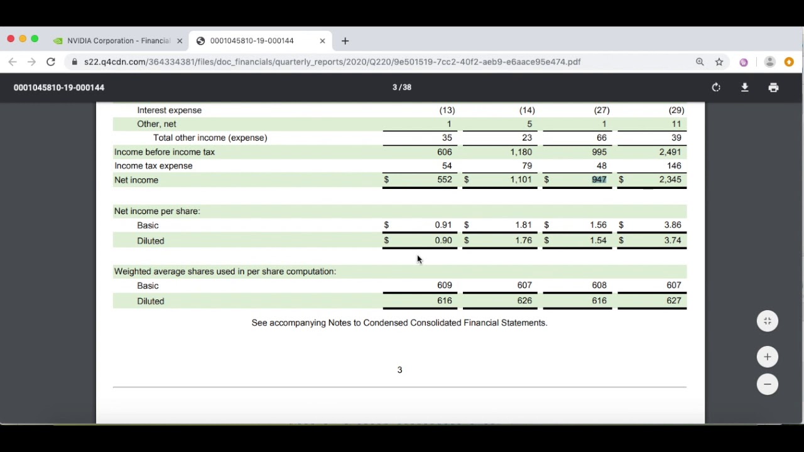Click the 'Weighted average shares' heading
This screenshot has width=804, height=452.
coord(225,272)
